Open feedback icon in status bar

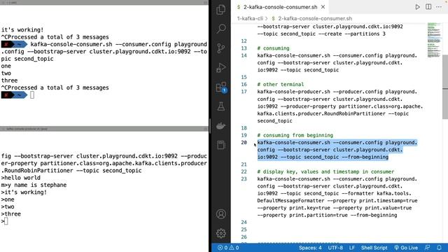(428, 248)
